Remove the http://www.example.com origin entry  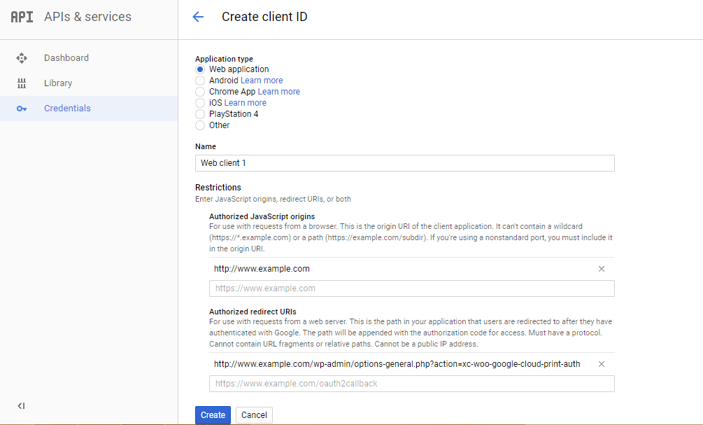[x=602, y=269]
